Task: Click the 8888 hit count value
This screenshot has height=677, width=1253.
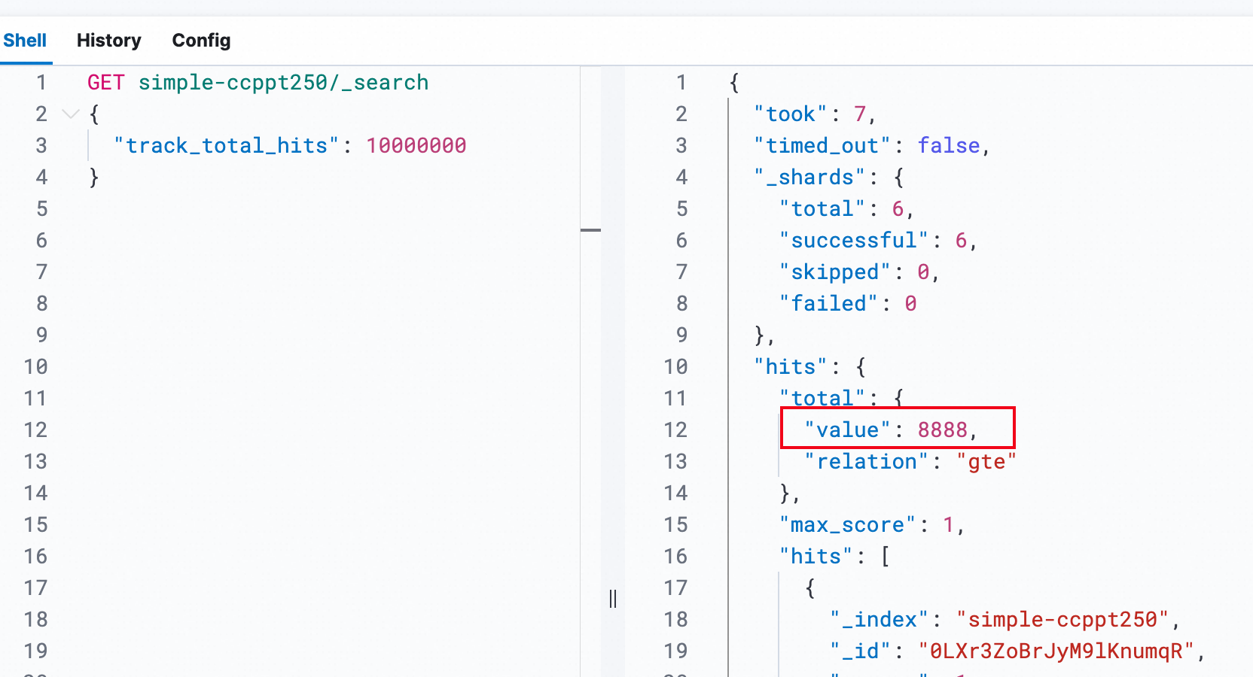Action: [943, 430]
